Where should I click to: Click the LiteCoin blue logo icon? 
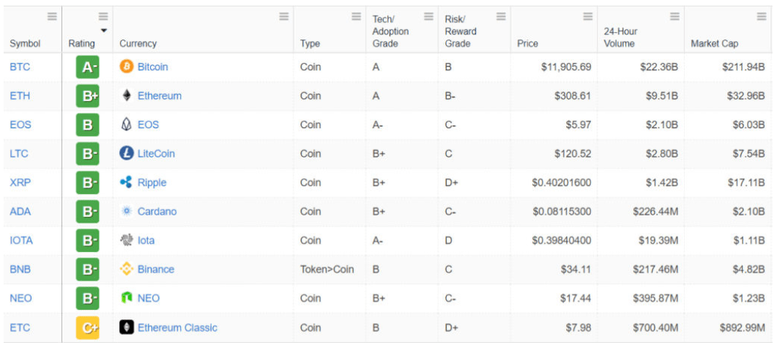127,153
